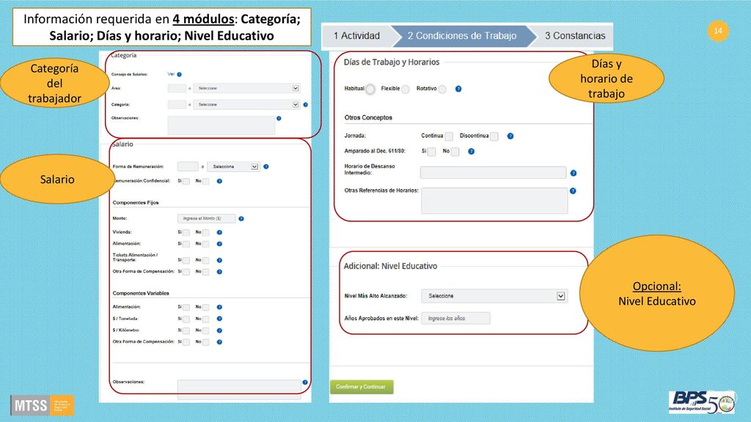Tick the Si checkbox for Vivienda
The width and height of the screenshot is (751, 422).
coord(186,233)
